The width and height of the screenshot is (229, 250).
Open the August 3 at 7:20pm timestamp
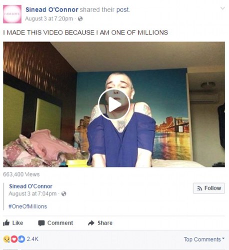[x=49, y=18]
